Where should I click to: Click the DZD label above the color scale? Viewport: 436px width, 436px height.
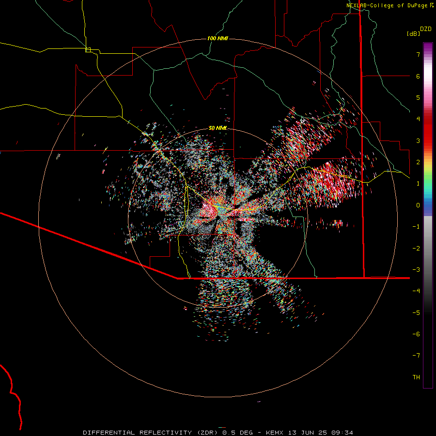click(426, 29)
